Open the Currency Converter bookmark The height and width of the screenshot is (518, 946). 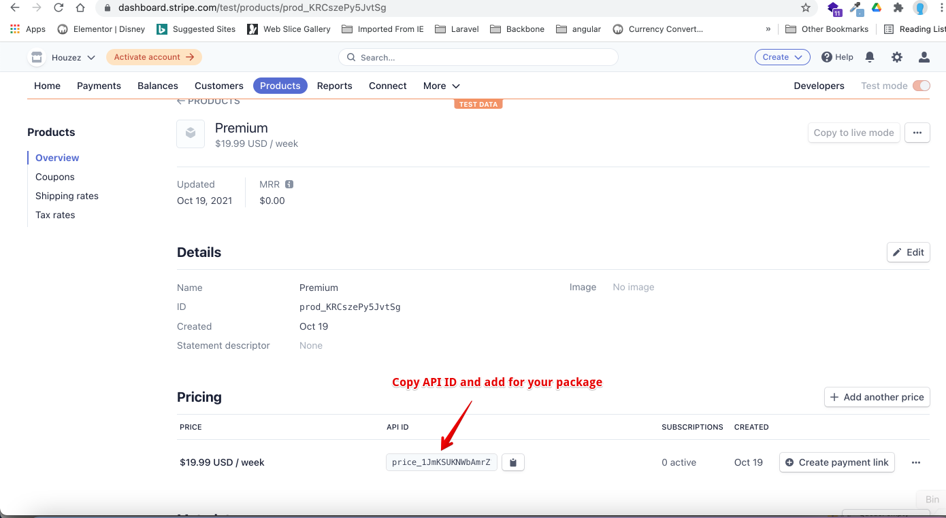(658, 29)
